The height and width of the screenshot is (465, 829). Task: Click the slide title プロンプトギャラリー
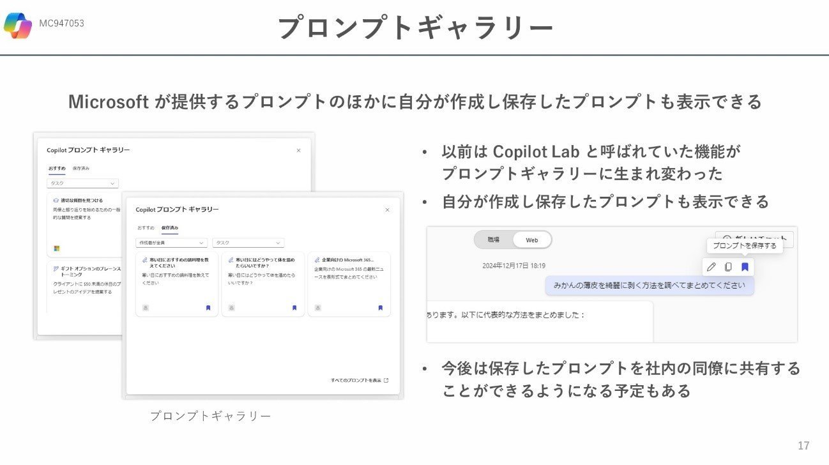click(415, 27)
